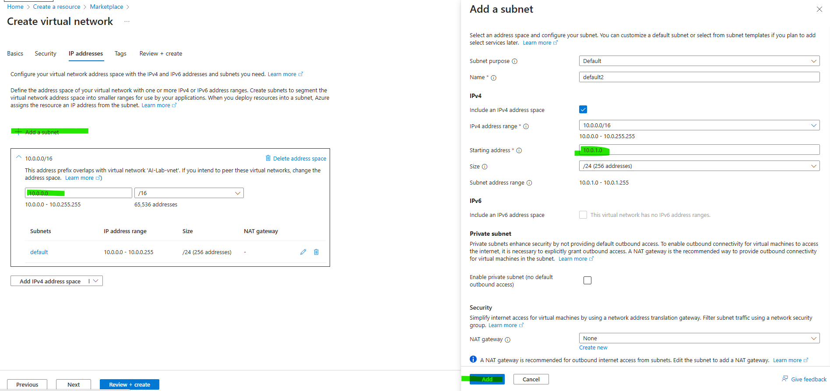Close the Add a subnet panel
Viewport: 830px width, 391px height.
(x=819, y=9)
